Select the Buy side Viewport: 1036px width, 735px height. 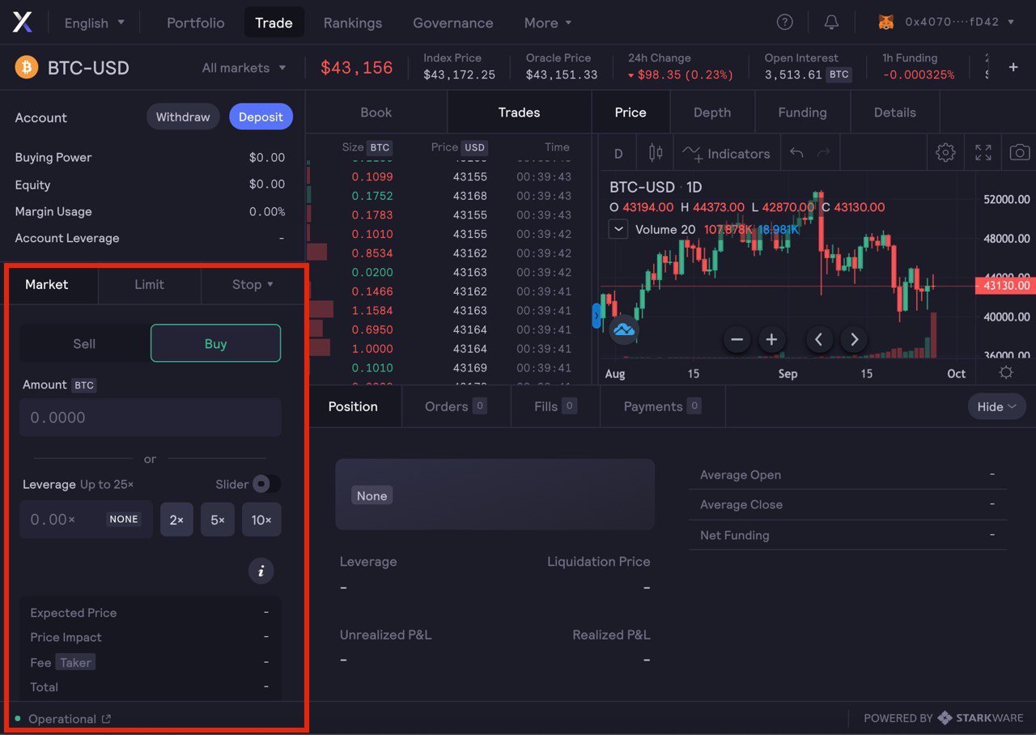pos(215,343)
